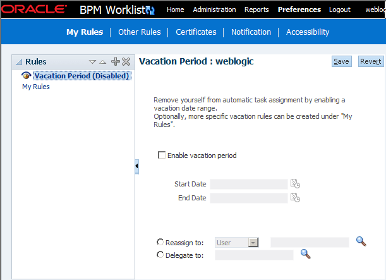Enable the vacation period checkbox
The width and height of the screenshot is (386, 280).
pyautogui.click(x=162, y=155)
